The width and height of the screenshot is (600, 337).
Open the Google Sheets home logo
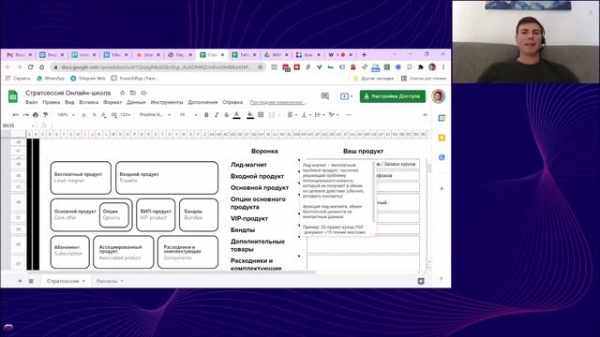[12, 96]
